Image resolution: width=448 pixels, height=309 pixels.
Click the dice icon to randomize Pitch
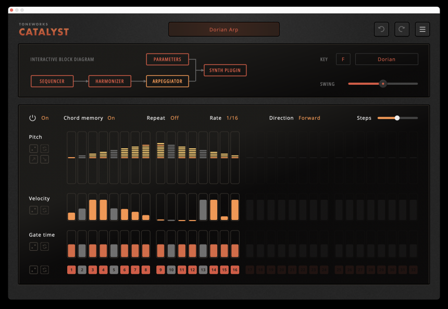33,149
